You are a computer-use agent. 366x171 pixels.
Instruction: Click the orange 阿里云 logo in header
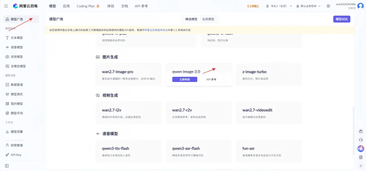[x=253, y=6]
